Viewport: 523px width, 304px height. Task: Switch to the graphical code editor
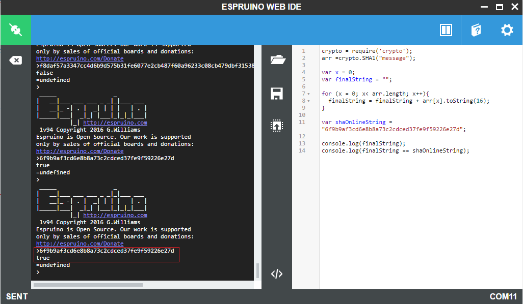277,273
